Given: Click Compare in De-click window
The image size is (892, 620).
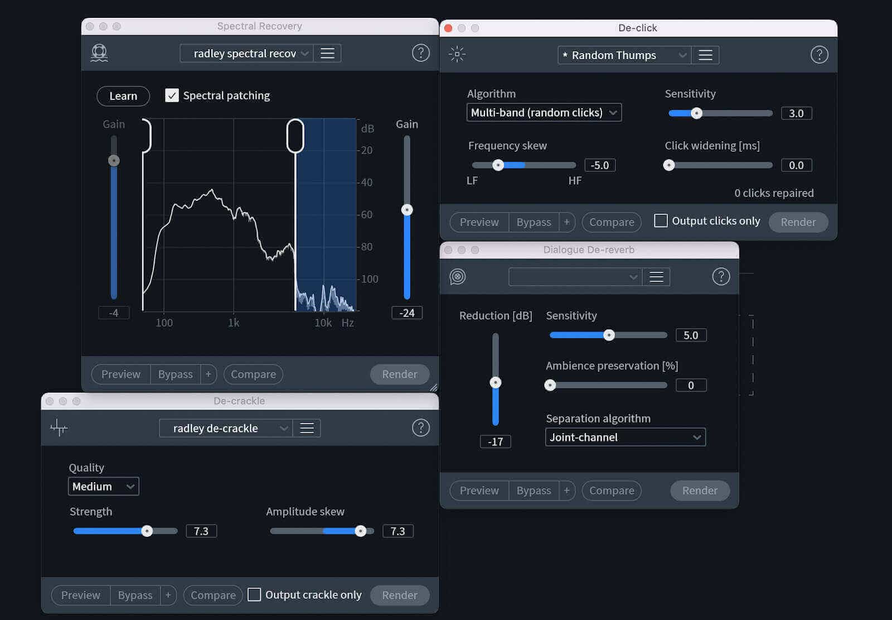Looking at the screenshot, I should (x=612, y=222).
